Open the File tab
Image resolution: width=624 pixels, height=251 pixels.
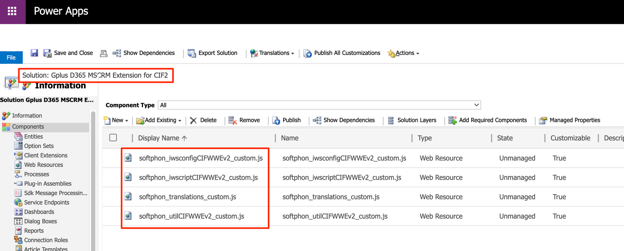[11, 58]
